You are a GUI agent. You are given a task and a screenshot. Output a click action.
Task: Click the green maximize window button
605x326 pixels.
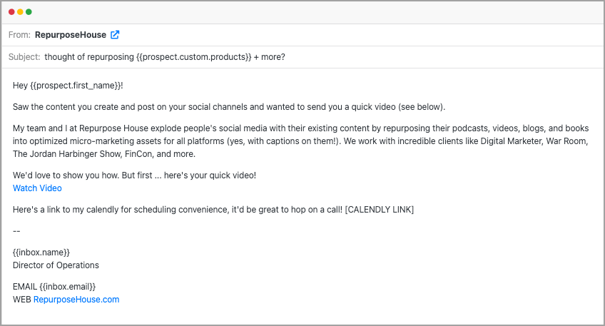point(29,12)
